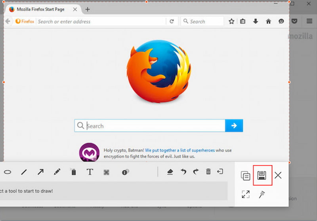The width and height of the screenshot is (317, 221).
Task: Close the Mozilla Firefox Start Page tab
Action: pyautogui.click(x=75, y=9)
